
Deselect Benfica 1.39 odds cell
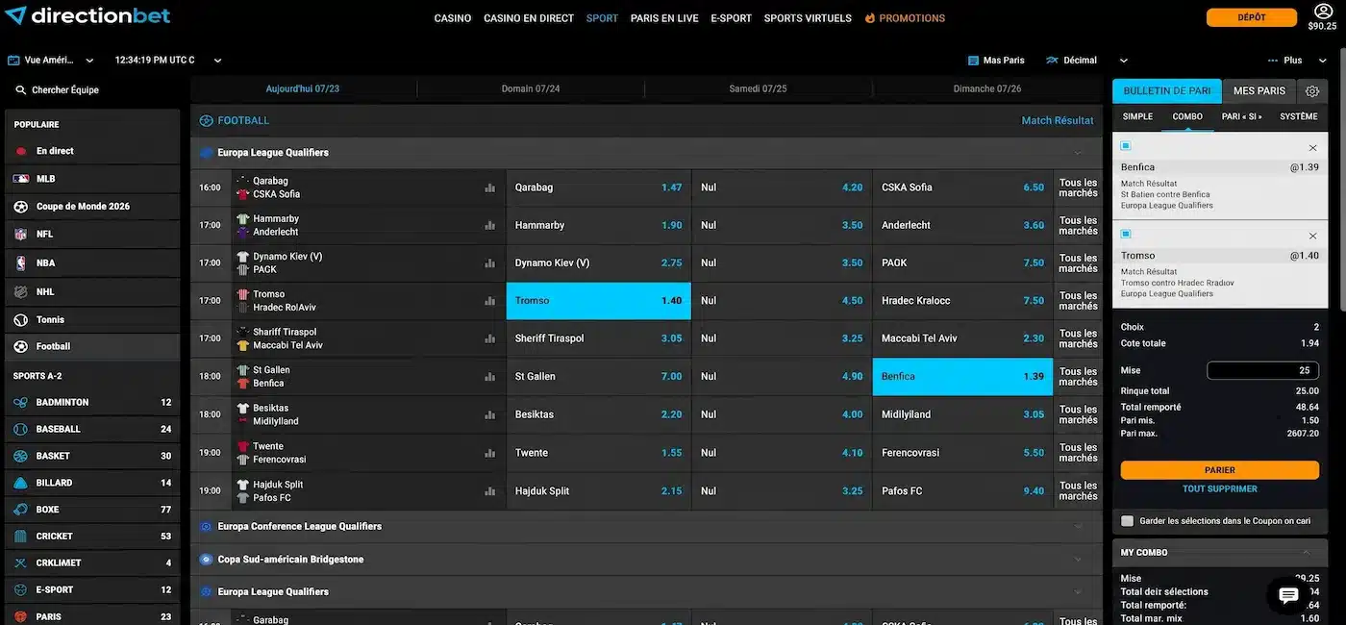pos(962,377)
